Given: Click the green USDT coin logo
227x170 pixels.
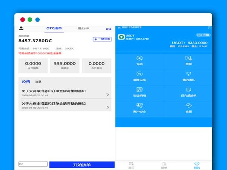Looking at the screenshot, I should click(121, 37).
